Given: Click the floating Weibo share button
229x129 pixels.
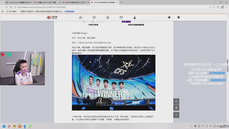Looking at the screenshot, I should click(x=176, y=101).
